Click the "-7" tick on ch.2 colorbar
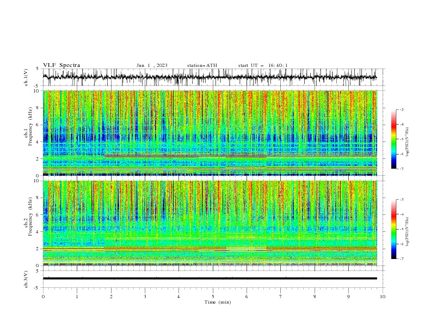Screen dimensions: 431x333 click(x=402, y=259)
